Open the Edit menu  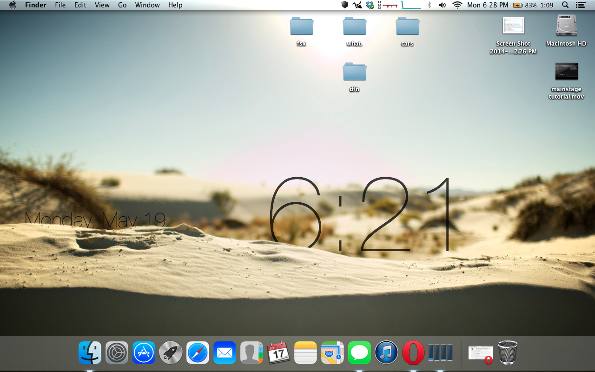[x=80, y=5]
